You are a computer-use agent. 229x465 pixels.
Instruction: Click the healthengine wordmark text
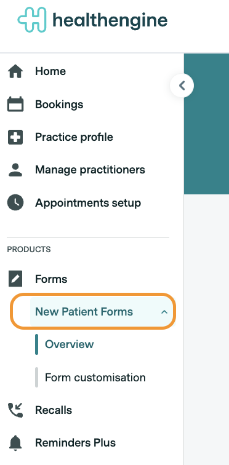click(110, 20)
